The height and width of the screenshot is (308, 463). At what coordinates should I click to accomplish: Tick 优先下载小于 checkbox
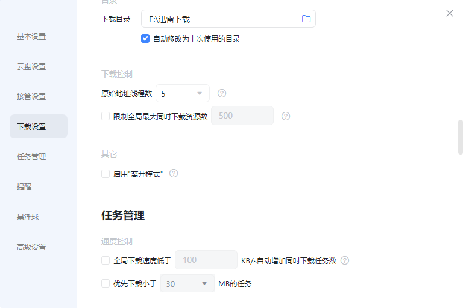point(106,283)
